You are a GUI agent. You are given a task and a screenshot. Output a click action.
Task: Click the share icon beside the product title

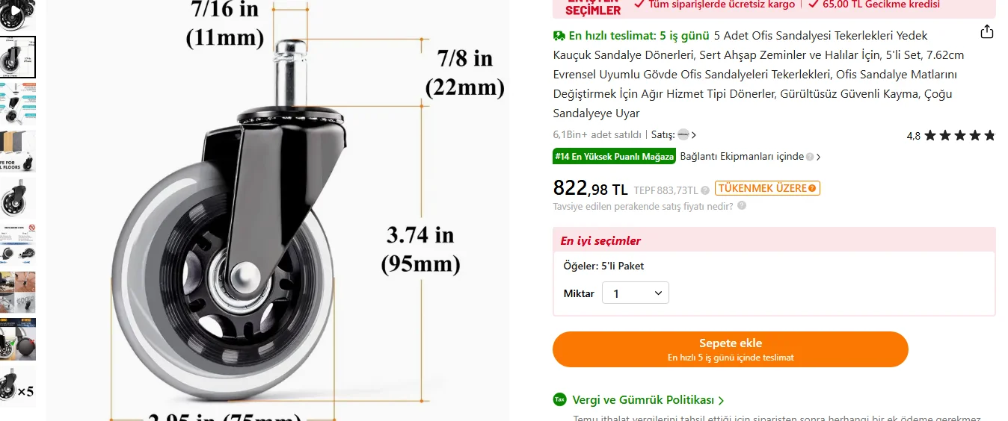(987, 32)
